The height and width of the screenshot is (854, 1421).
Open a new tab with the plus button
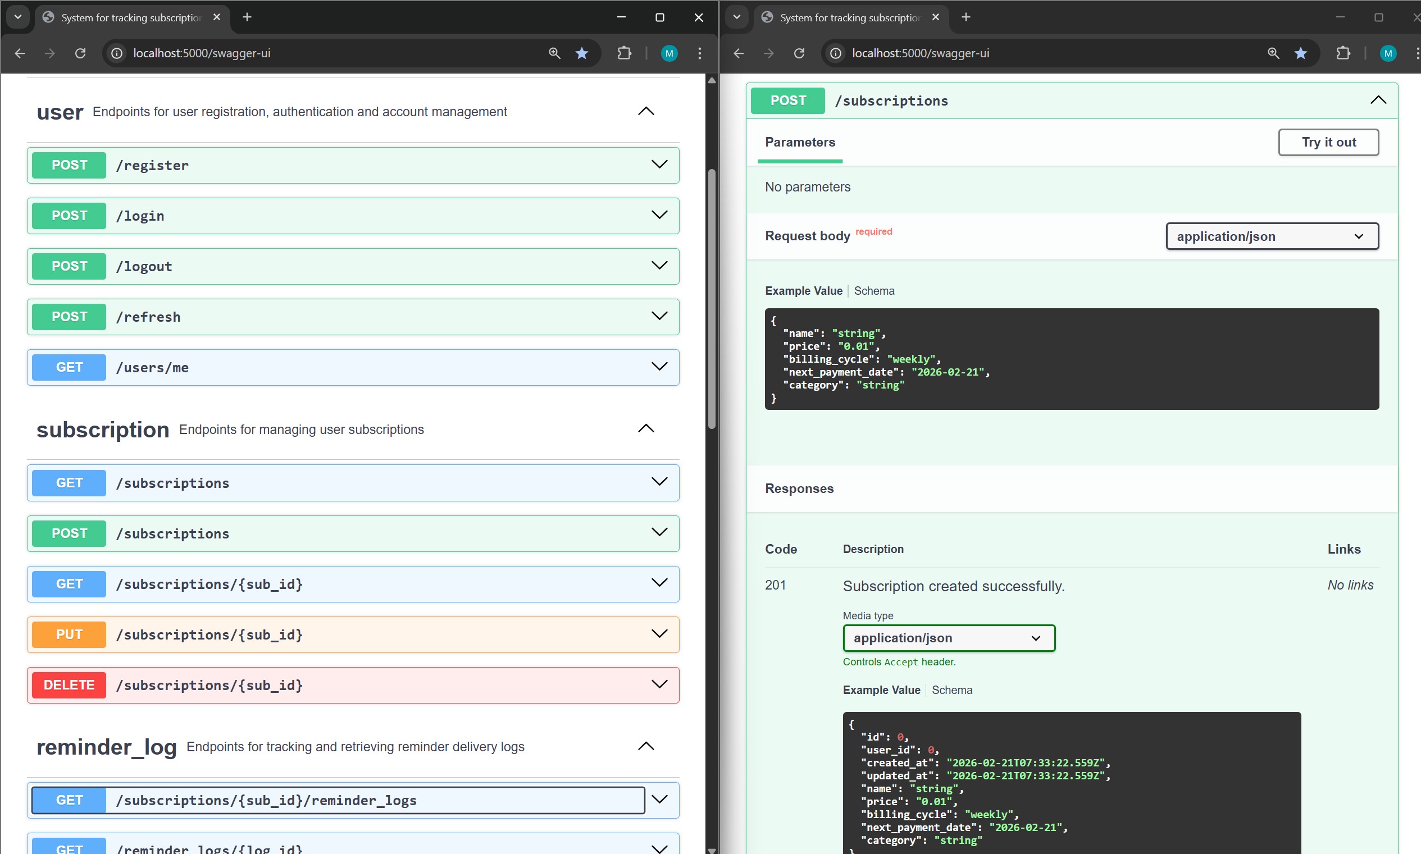point(248,17)
